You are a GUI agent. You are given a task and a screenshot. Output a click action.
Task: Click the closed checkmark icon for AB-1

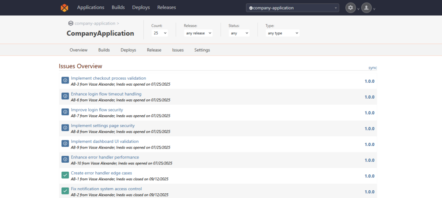click(65, 176)
